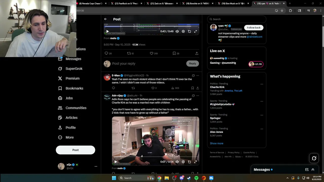Open the @rainbetcom link
Viewport: 324px width, 182px height.
pyautogui.click(x=254, y=37)
